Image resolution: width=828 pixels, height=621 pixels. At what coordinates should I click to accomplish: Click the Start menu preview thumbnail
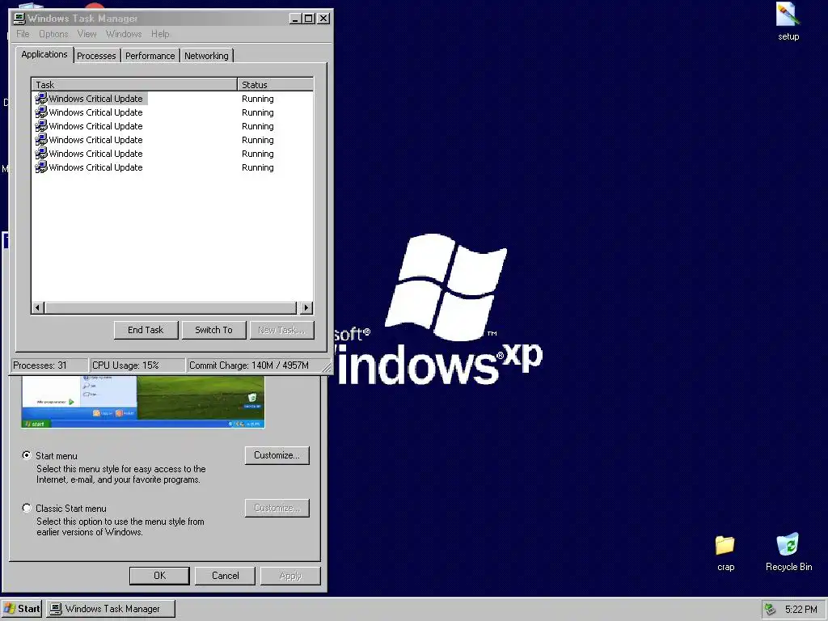point(142,401)
